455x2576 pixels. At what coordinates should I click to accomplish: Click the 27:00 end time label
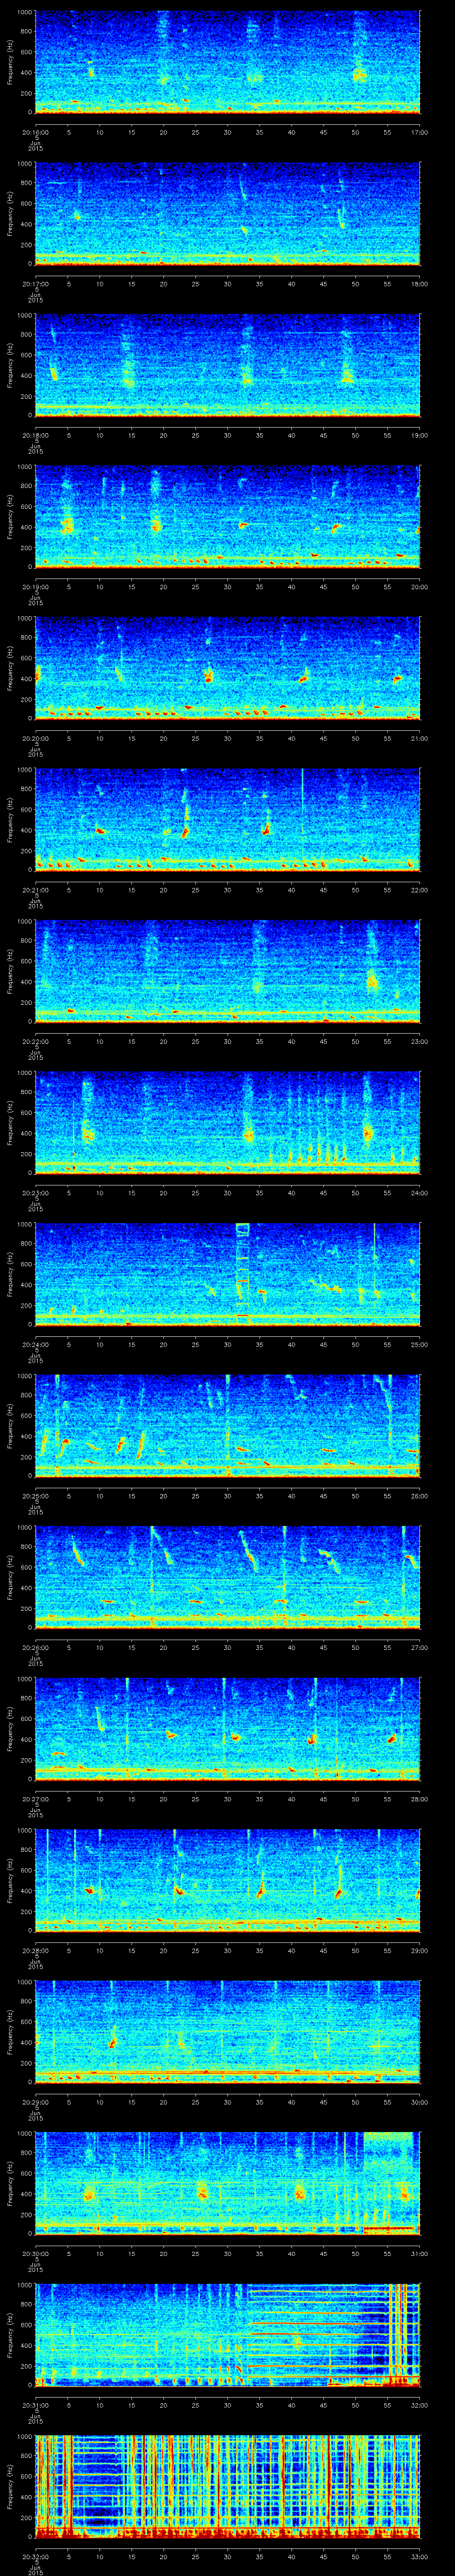tap(420, 1647)
